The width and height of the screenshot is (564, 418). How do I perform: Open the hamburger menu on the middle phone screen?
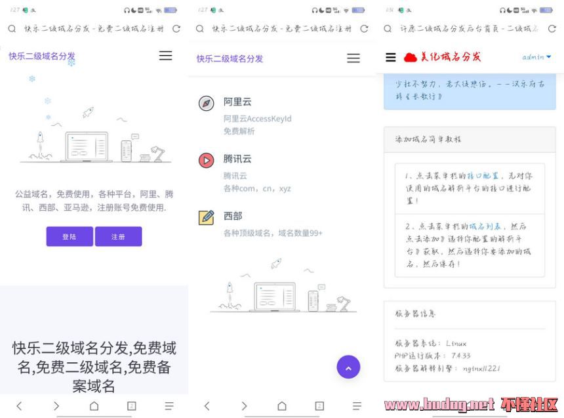(353, 58)
